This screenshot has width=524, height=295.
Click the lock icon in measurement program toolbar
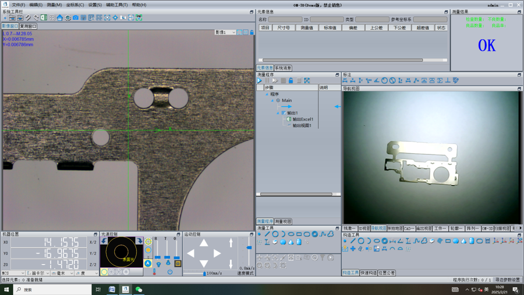coord(291,81)
